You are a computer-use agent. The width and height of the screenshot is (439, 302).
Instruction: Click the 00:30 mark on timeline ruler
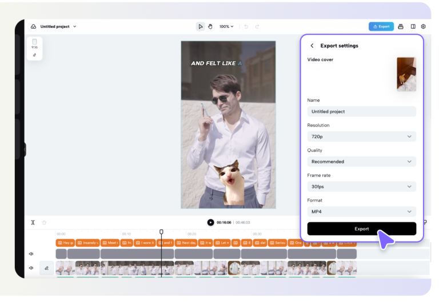point(257,234)
